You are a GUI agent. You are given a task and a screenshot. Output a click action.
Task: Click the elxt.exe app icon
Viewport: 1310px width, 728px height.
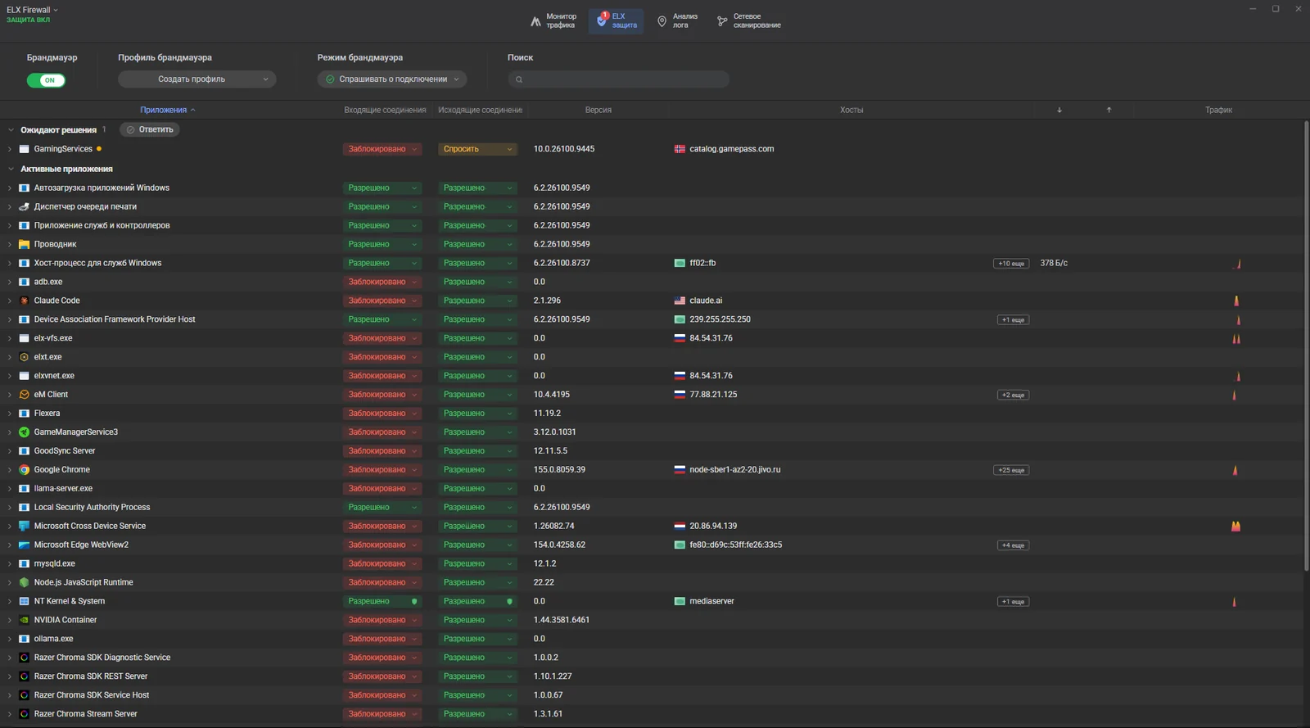(x=24, y=357)
